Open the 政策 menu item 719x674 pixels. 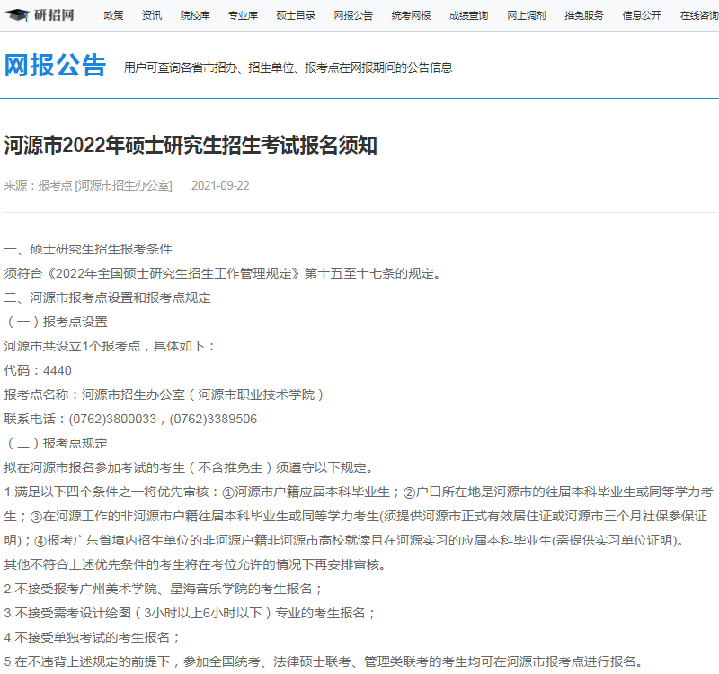[x=111, y=14]
